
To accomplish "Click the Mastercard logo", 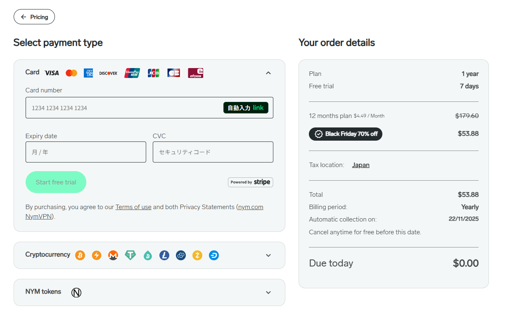I will click(71, 73).
